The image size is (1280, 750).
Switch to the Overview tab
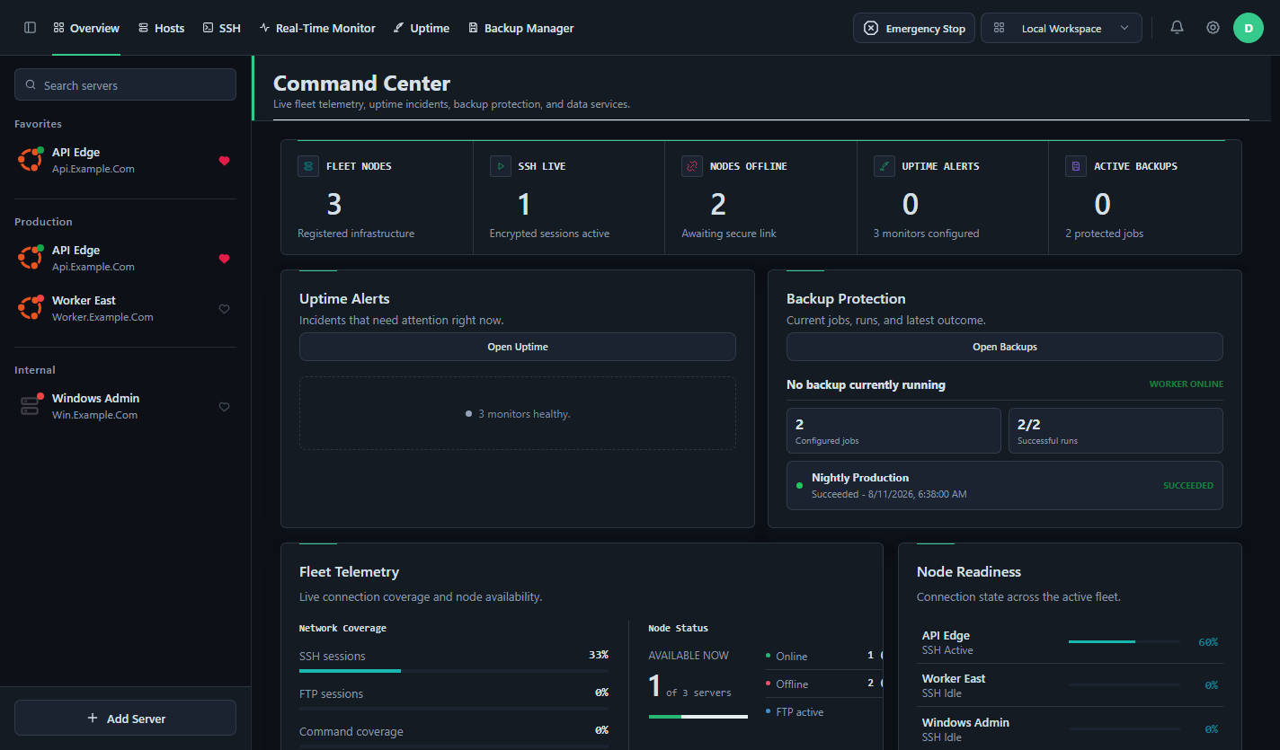pyautogui.click(x=86, y=28)
